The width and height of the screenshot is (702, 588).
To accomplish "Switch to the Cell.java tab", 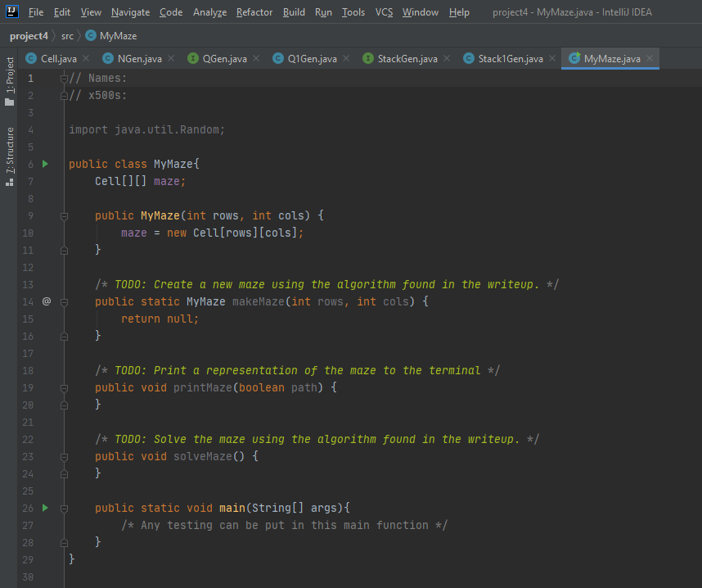I will [x=59, y=59].
